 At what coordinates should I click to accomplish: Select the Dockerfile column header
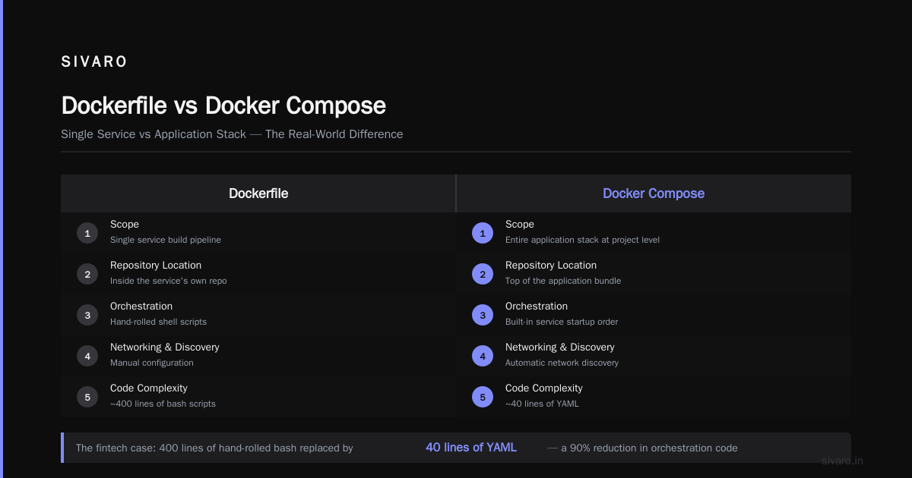(258, 193)
